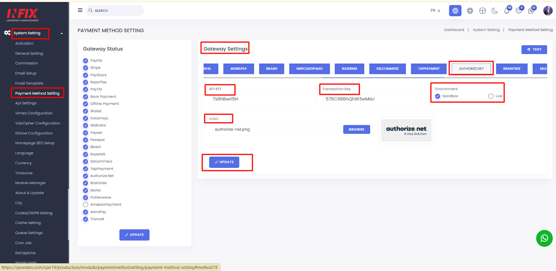Open the highlighted blue settings chip icon

[x=455, y=11]
